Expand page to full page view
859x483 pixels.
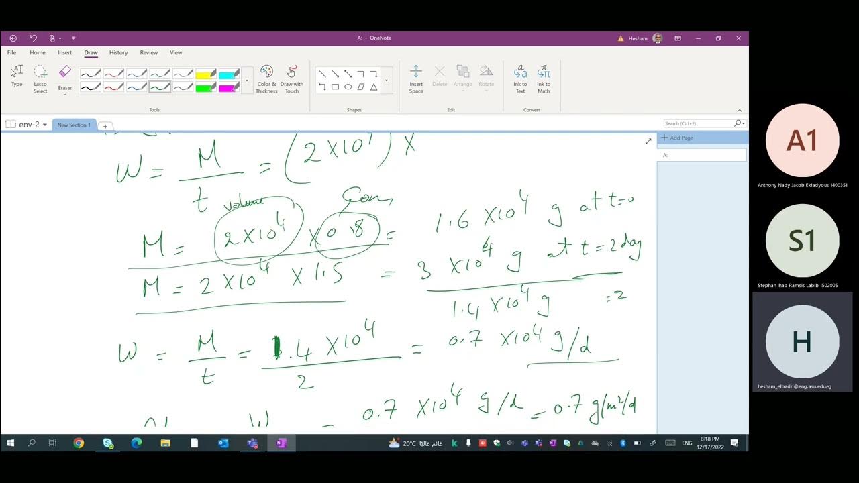648,141
